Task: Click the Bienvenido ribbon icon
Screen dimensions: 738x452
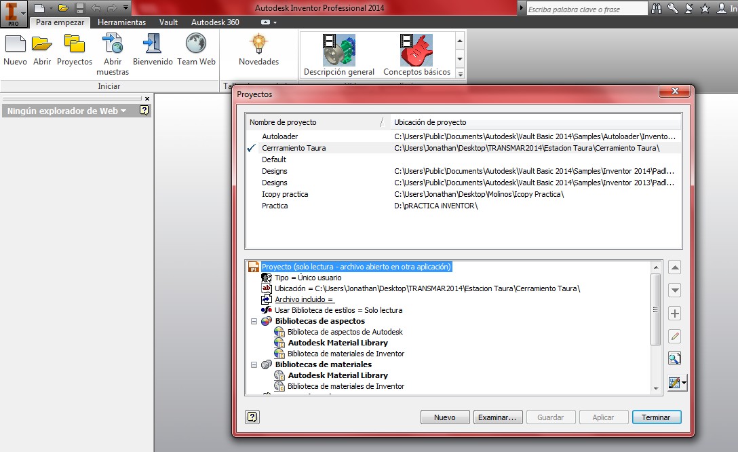Action: 153,50
